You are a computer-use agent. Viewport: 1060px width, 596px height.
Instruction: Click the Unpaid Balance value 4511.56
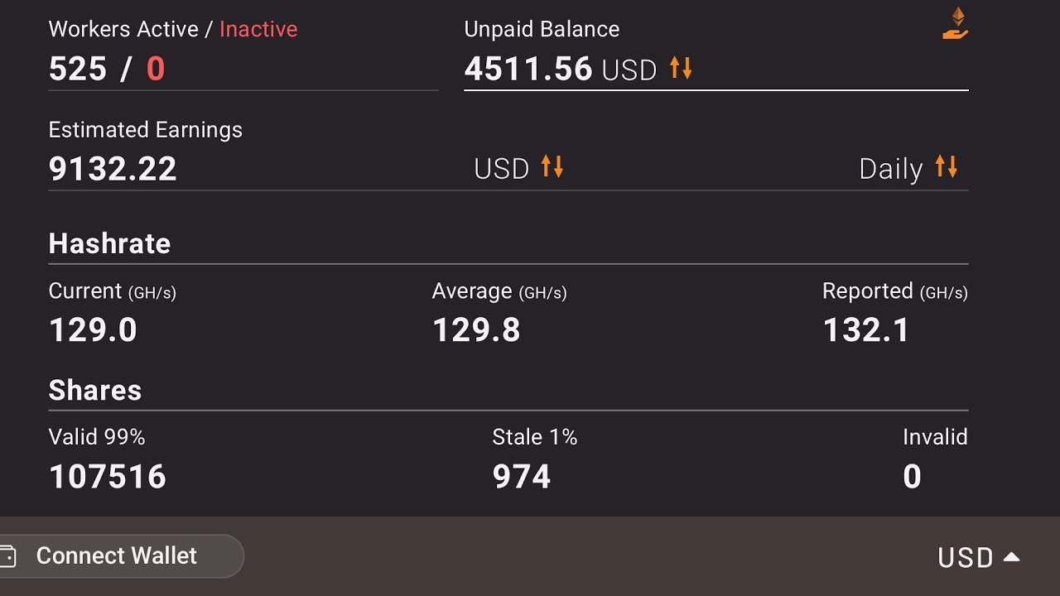(528, 69)
